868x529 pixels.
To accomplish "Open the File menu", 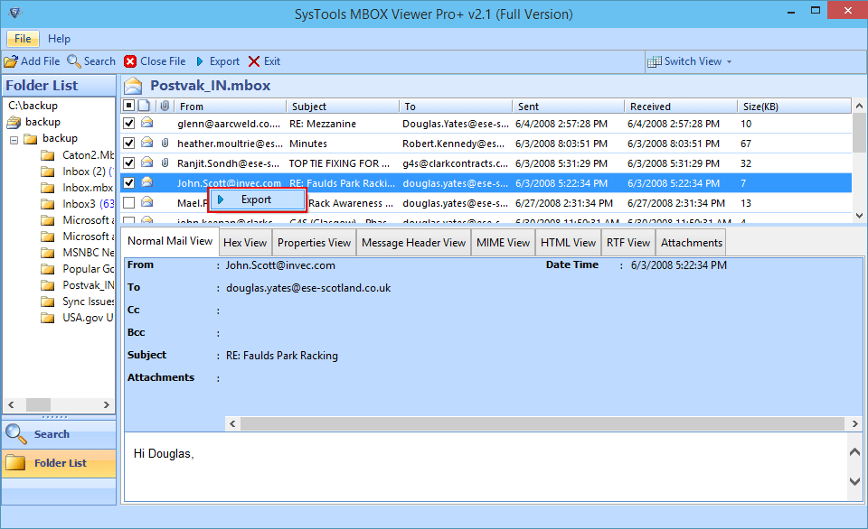I will point(23,39).
